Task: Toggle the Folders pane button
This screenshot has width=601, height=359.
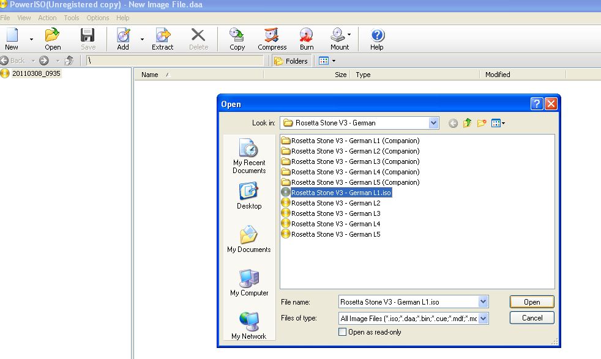Action: point(291,61)
